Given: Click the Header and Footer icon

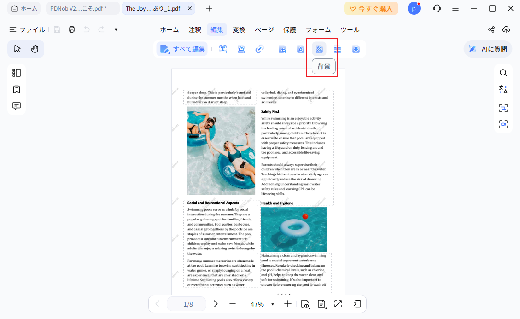Looking at the screenshot, I should pos(338,49).
